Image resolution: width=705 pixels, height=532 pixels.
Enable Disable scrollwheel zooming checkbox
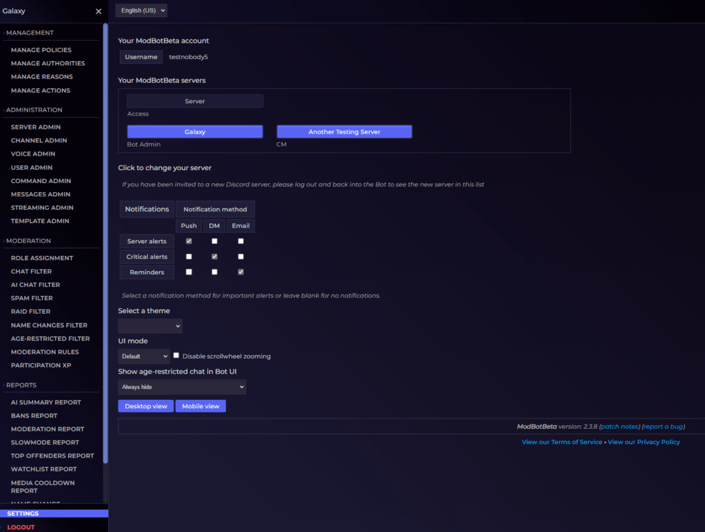pos(176,355)
